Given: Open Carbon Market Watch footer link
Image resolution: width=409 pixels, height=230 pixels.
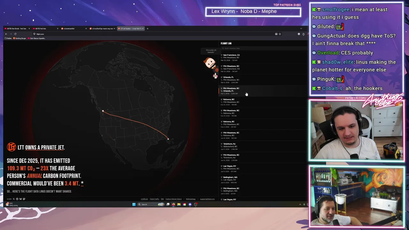Looking at the screenshot, I should 174,199.
